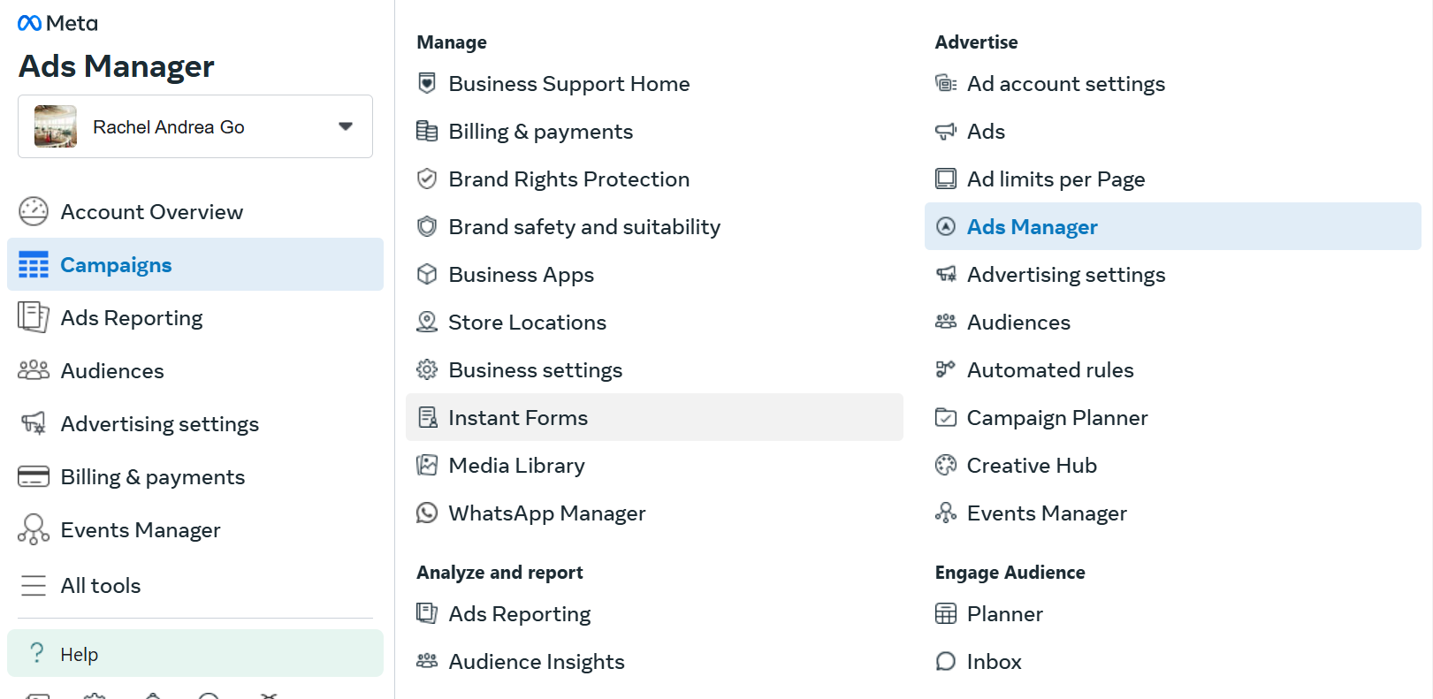
Task: Open Billing & payments under Manage
Action: [x=654, y=132]
